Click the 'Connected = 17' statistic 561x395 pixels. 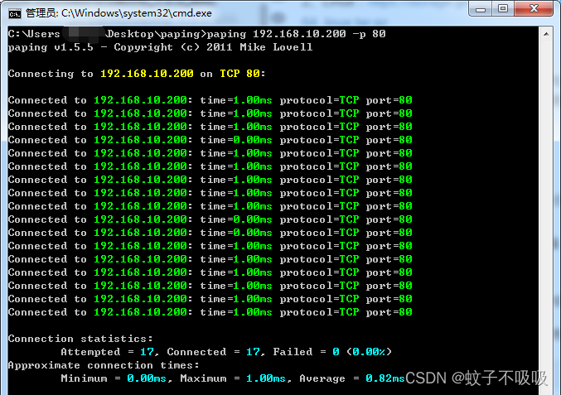(x=214, y=352)
